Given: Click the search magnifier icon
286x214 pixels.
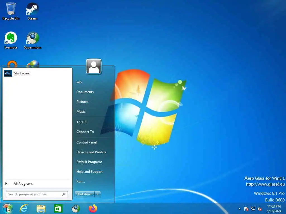Looking at the screenshot, I should pyautogui.click(x=64, y=194).
